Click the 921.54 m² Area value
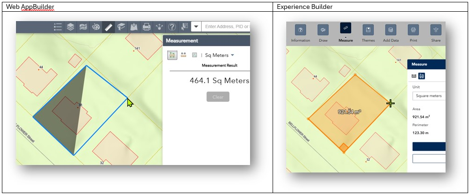Screen dimensions: 470x195 click(x=421, y=117)
